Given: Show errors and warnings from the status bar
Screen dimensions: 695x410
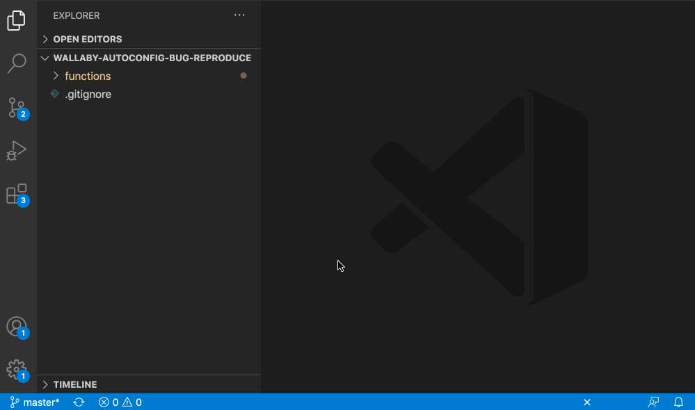Looking at the screenshot, I should point(120,402).
